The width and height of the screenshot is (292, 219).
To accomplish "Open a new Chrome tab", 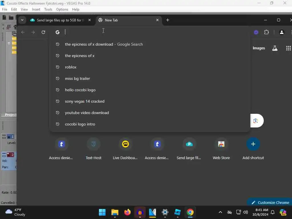I will (x=168, y=20).
